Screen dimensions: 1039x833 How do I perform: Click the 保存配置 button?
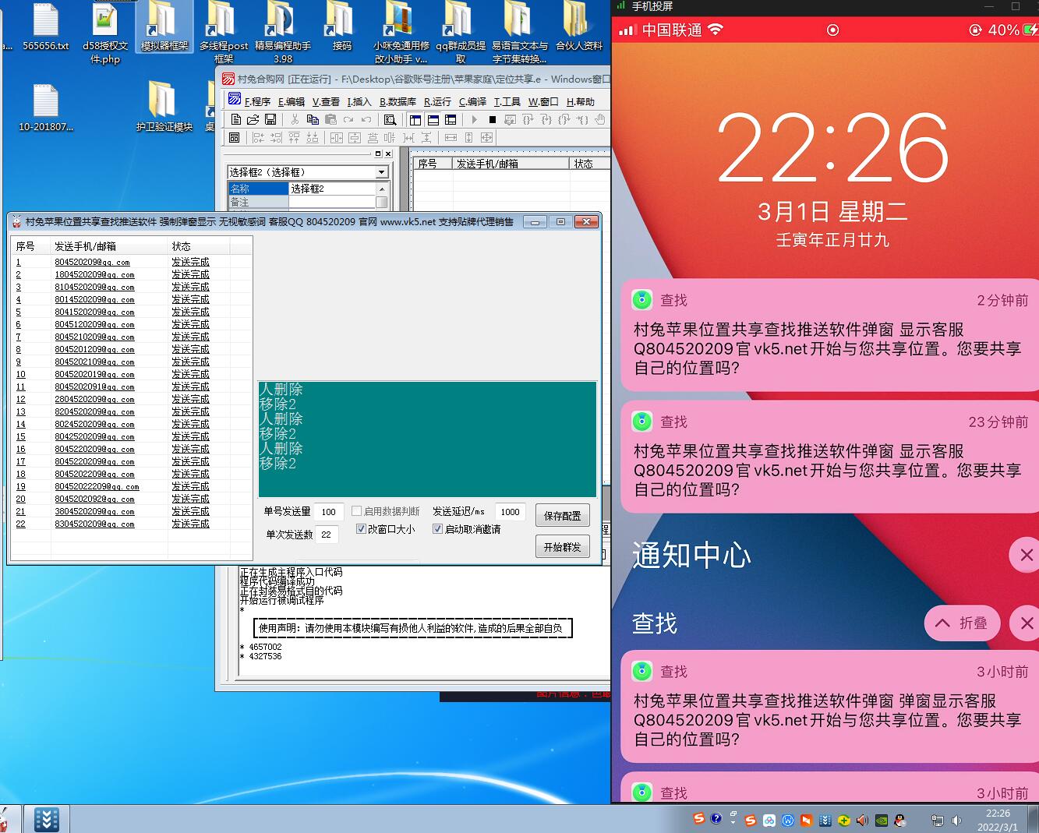[562, 516]
